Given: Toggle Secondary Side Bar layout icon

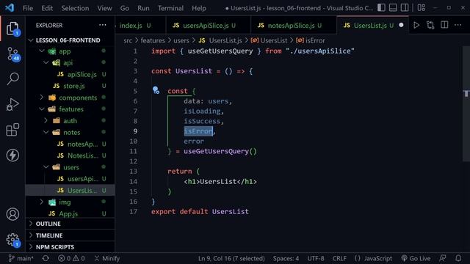Looking at the screenshot, I should (x=405, y=8).
